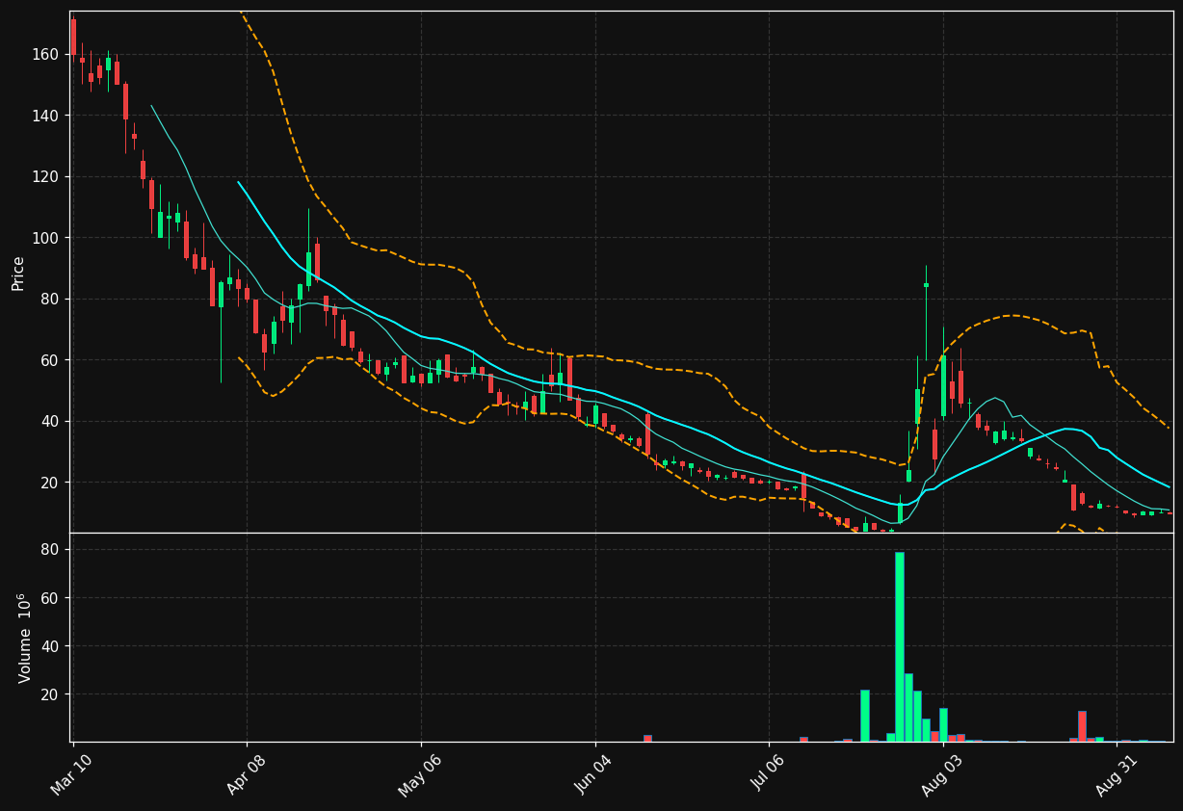Click the 20 price axis value
1183x811 pixels.
(48, 483)
